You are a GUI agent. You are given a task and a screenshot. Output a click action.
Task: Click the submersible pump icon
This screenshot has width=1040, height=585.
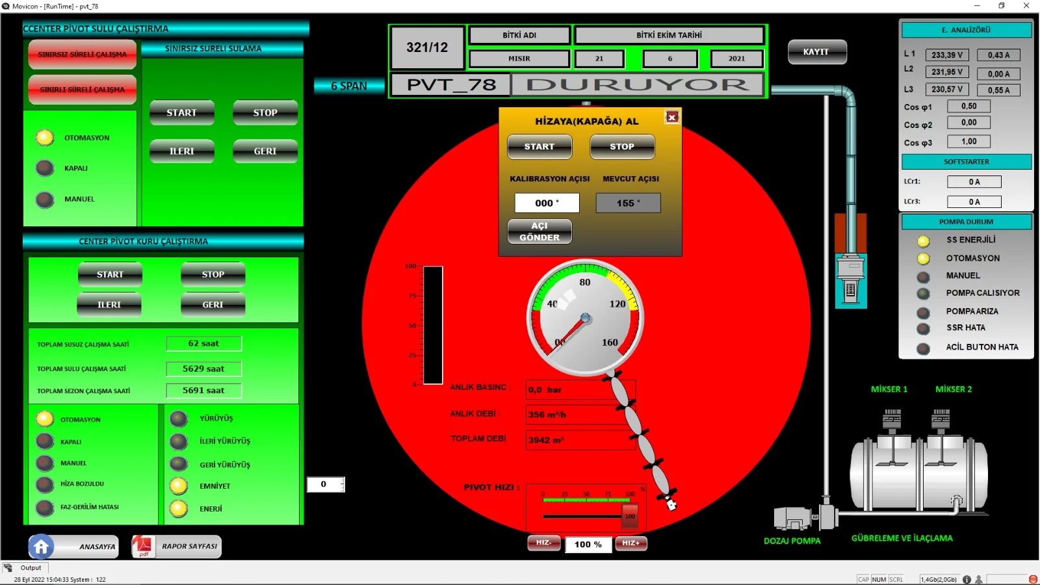(x=850, y=279)
